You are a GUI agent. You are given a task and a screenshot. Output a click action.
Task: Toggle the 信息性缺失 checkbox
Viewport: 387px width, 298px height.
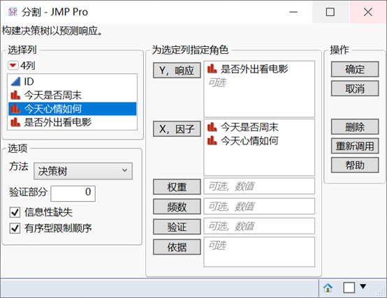point(15,212)
